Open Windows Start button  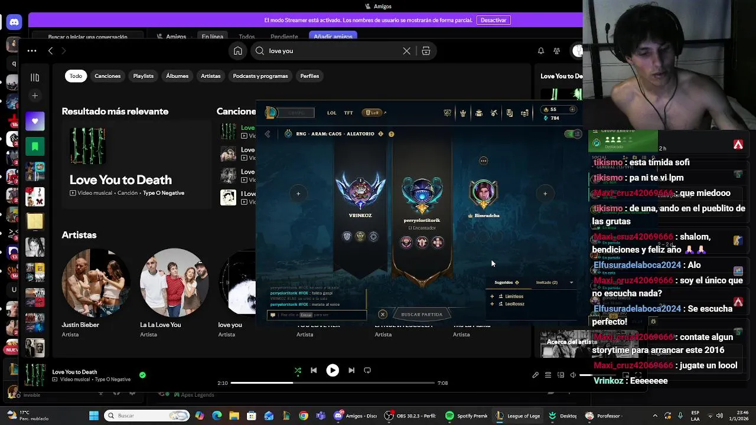[93, 416]
